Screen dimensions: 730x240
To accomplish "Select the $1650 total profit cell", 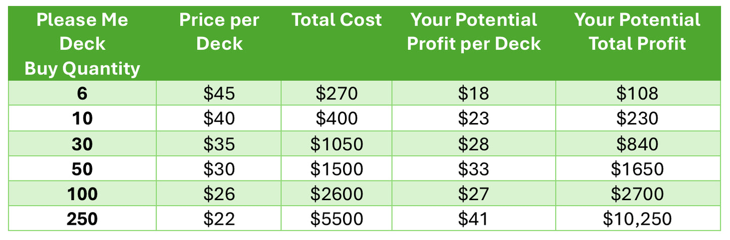I will [x=638, y=168].
